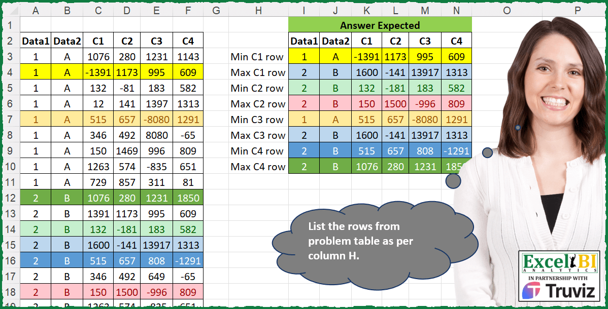Click cell C6 containing 12
The image size is (608, 309).
pos(98,104)
